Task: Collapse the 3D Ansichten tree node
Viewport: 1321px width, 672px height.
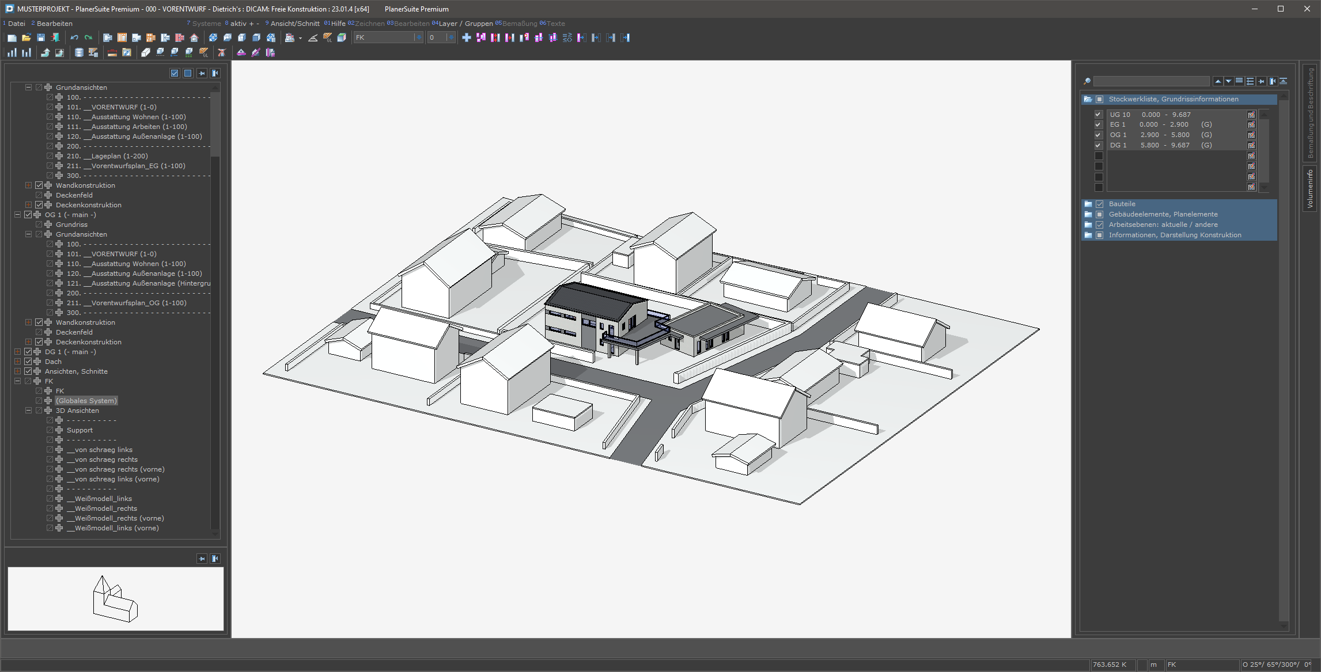Action: (28, 411)
